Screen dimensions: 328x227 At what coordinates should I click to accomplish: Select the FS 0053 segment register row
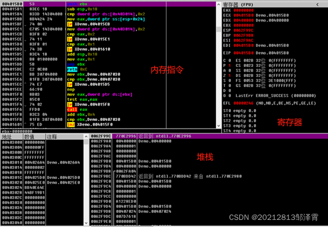point(266,81)
